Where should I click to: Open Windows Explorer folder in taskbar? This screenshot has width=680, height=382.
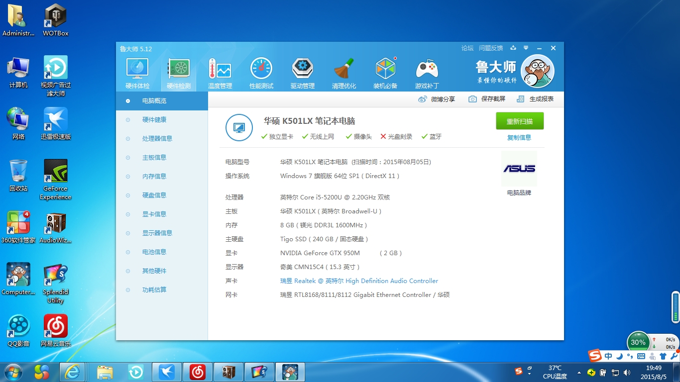(105, 372)
